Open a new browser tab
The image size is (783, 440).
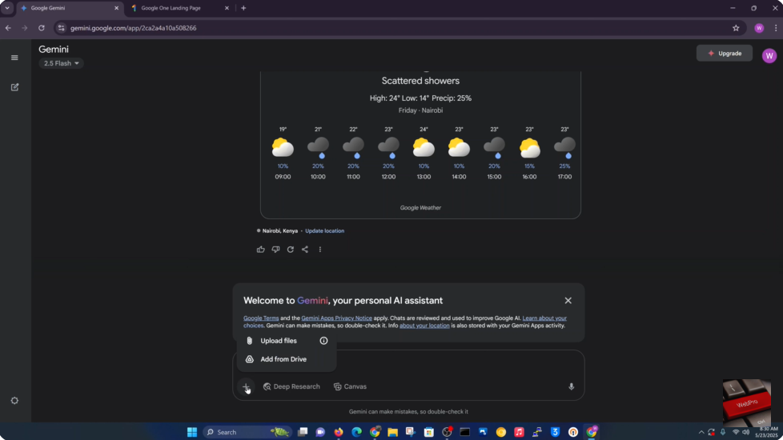(x=243, y=8)
